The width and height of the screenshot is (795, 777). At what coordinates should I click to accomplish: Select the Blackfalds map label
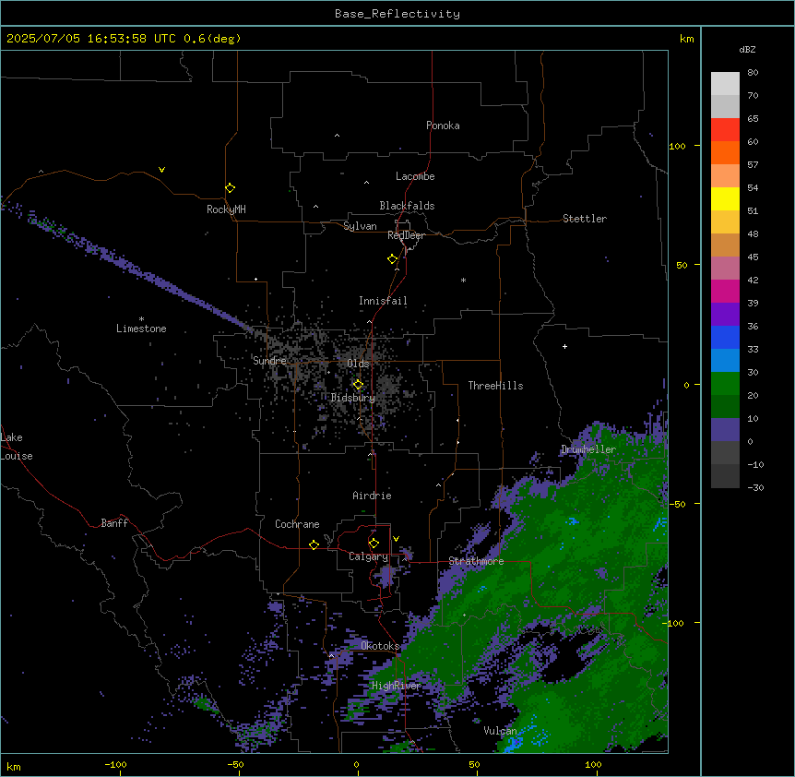click(407, 206)
